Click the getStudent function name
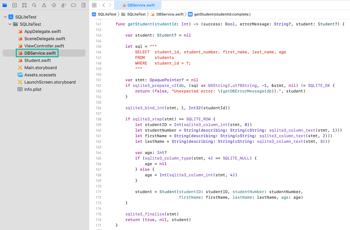 click(x=140, y=24)
